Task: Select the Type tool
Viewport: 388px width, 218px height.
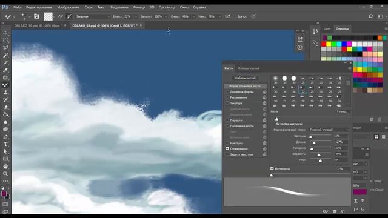Action: [x=5, y=144]
